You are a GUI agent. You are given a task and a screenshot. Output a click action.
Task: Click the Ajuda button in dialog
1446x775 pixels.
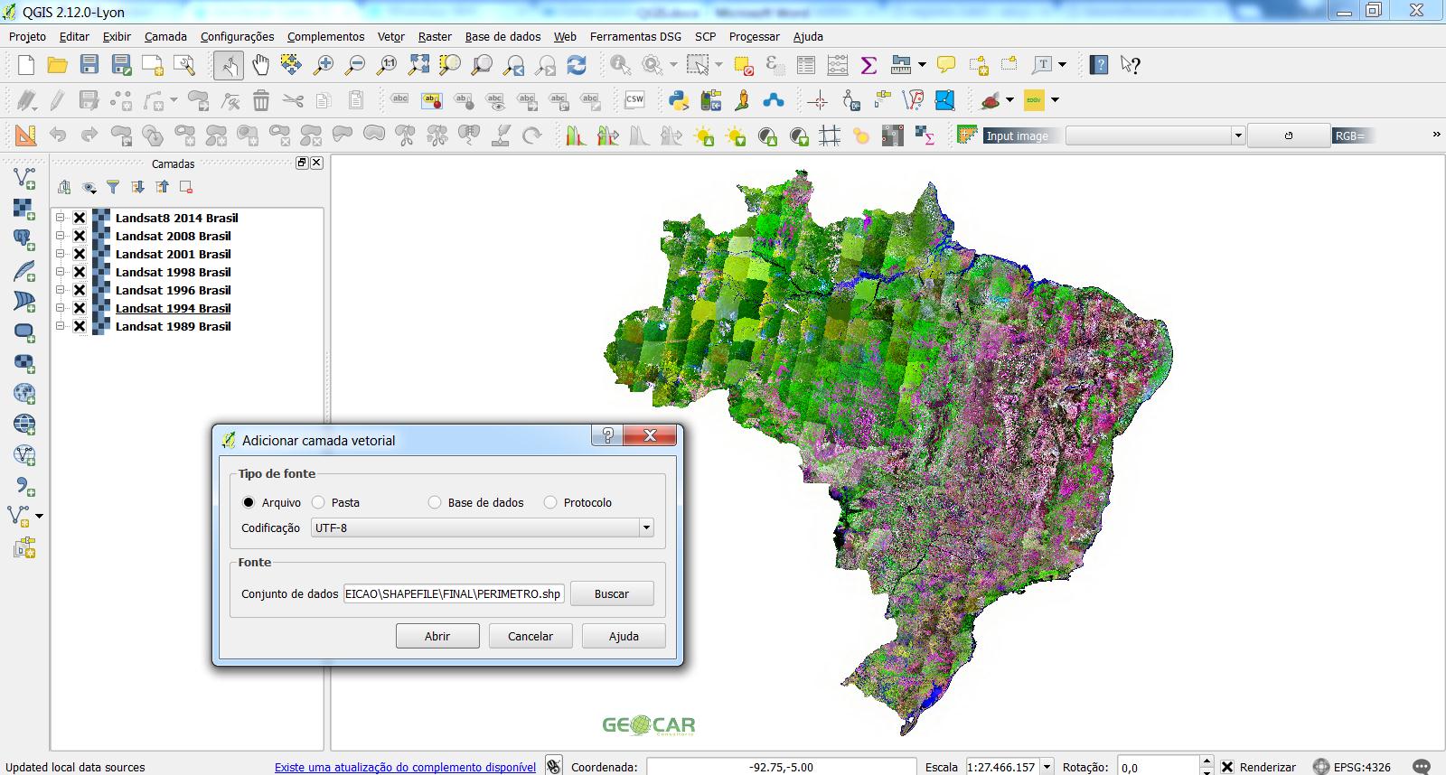[624, 636]
